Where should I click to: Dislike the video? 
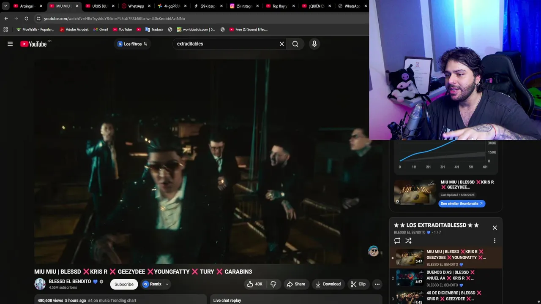click(273, 284)
